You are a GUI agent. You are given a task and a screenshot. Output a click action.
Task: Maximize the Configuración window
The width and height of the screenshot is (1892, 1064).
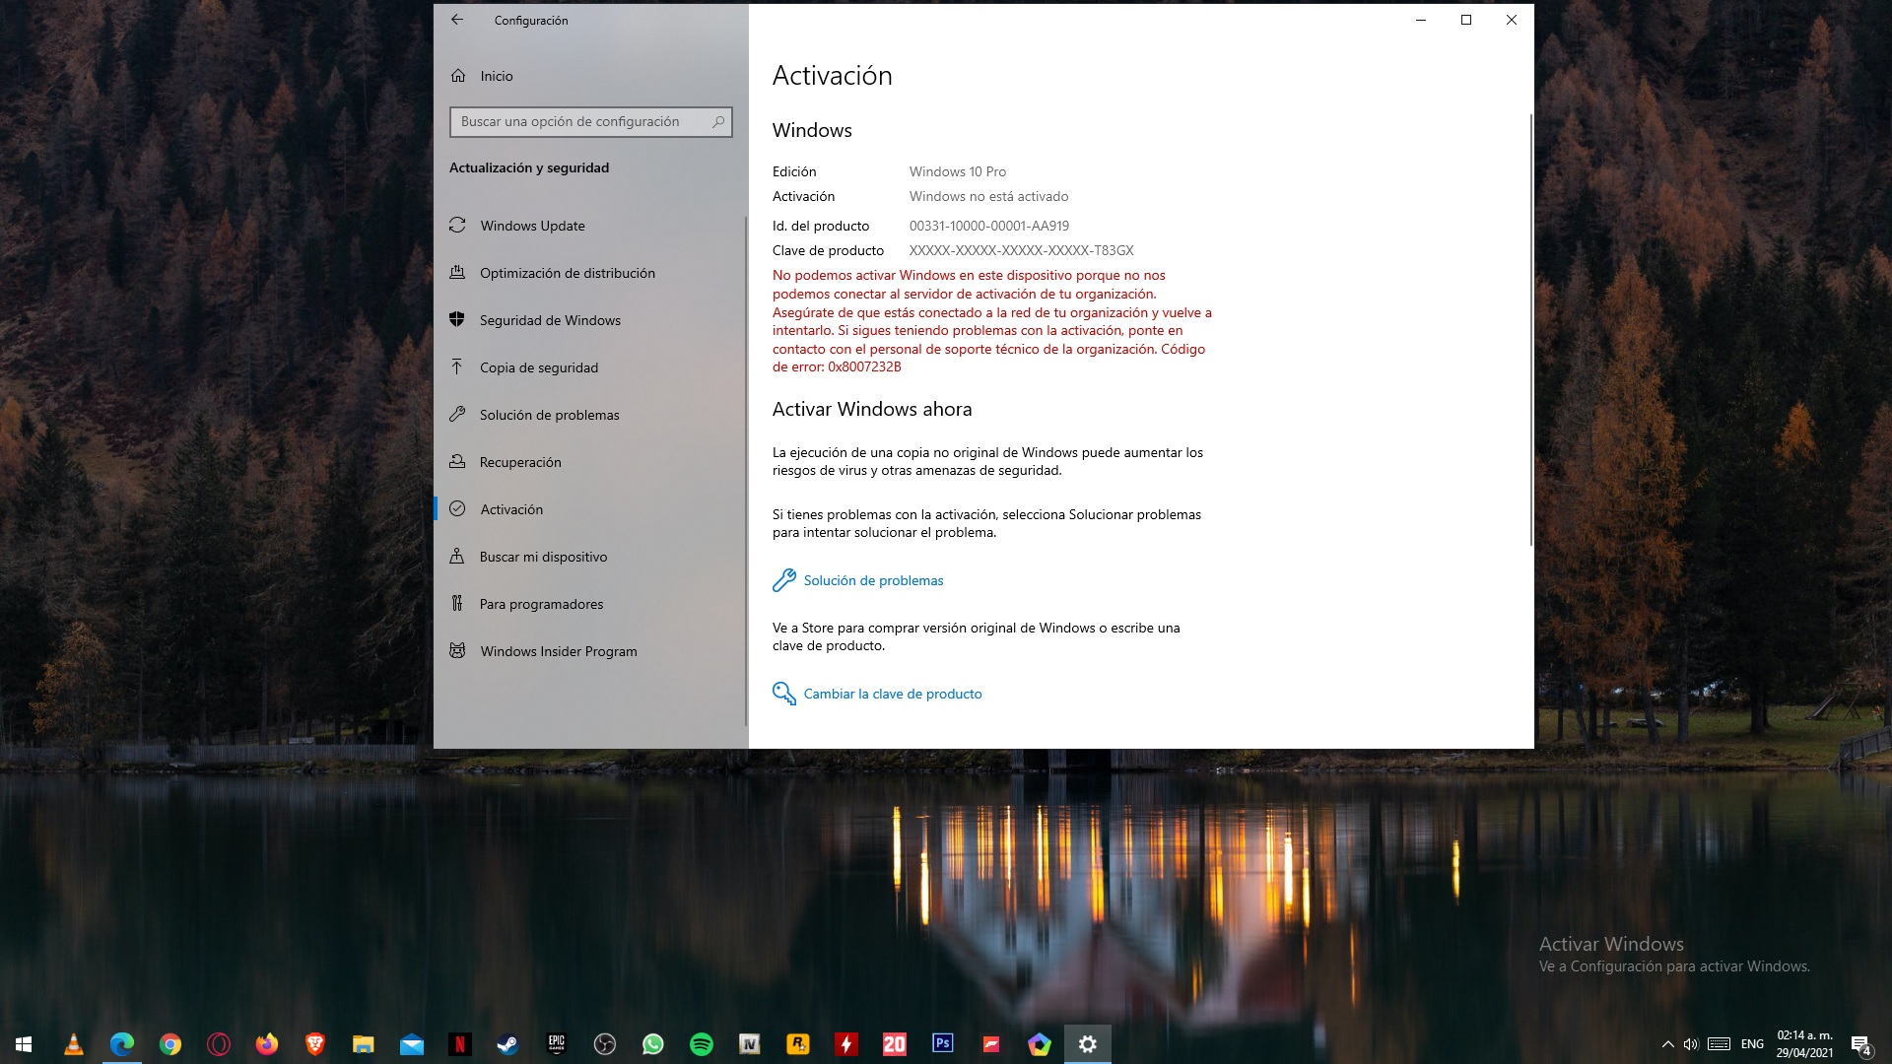click(x=1466, y=20)
